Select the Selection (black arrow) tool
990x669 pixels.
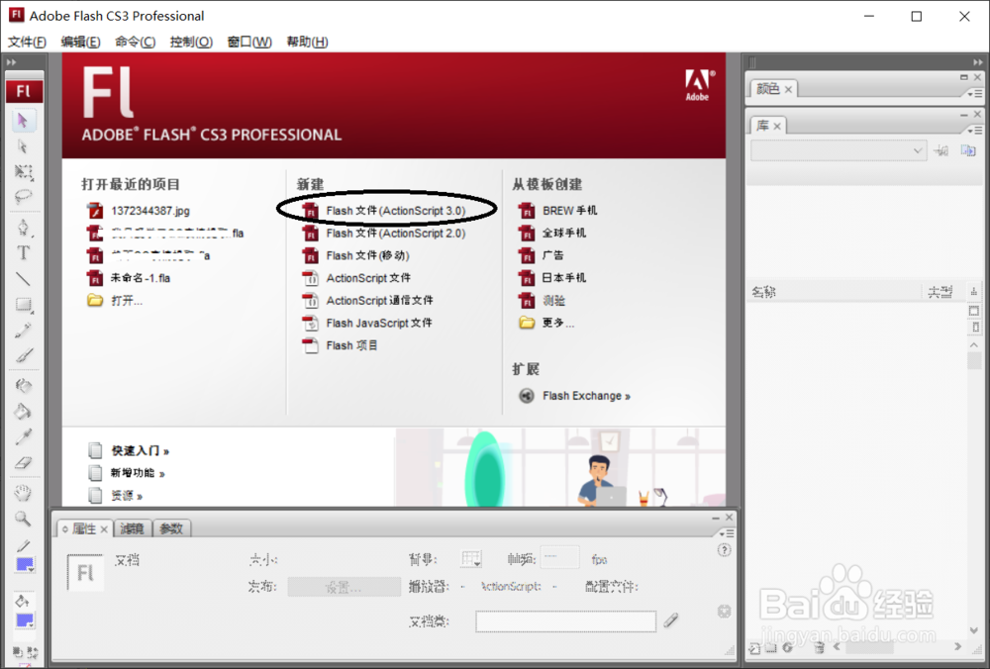(x=24, y=120)
